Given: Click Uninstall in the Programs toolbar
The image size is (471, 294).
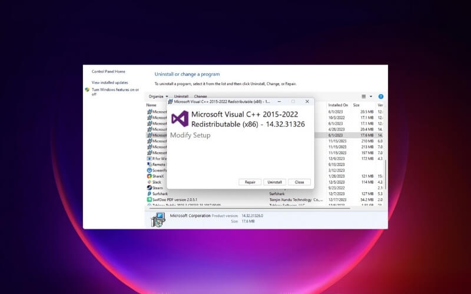Looking at the screenshot, I should coord(181,96).
